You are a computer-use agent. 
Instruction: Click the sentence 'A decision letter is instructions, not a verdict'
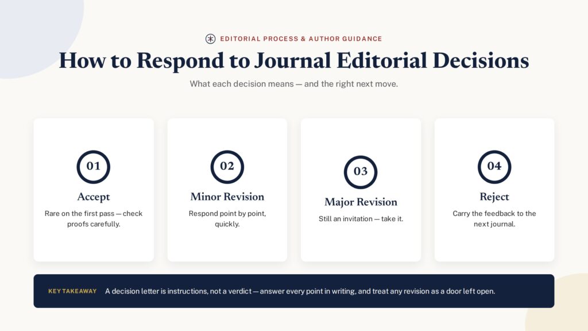click(178, 291)
